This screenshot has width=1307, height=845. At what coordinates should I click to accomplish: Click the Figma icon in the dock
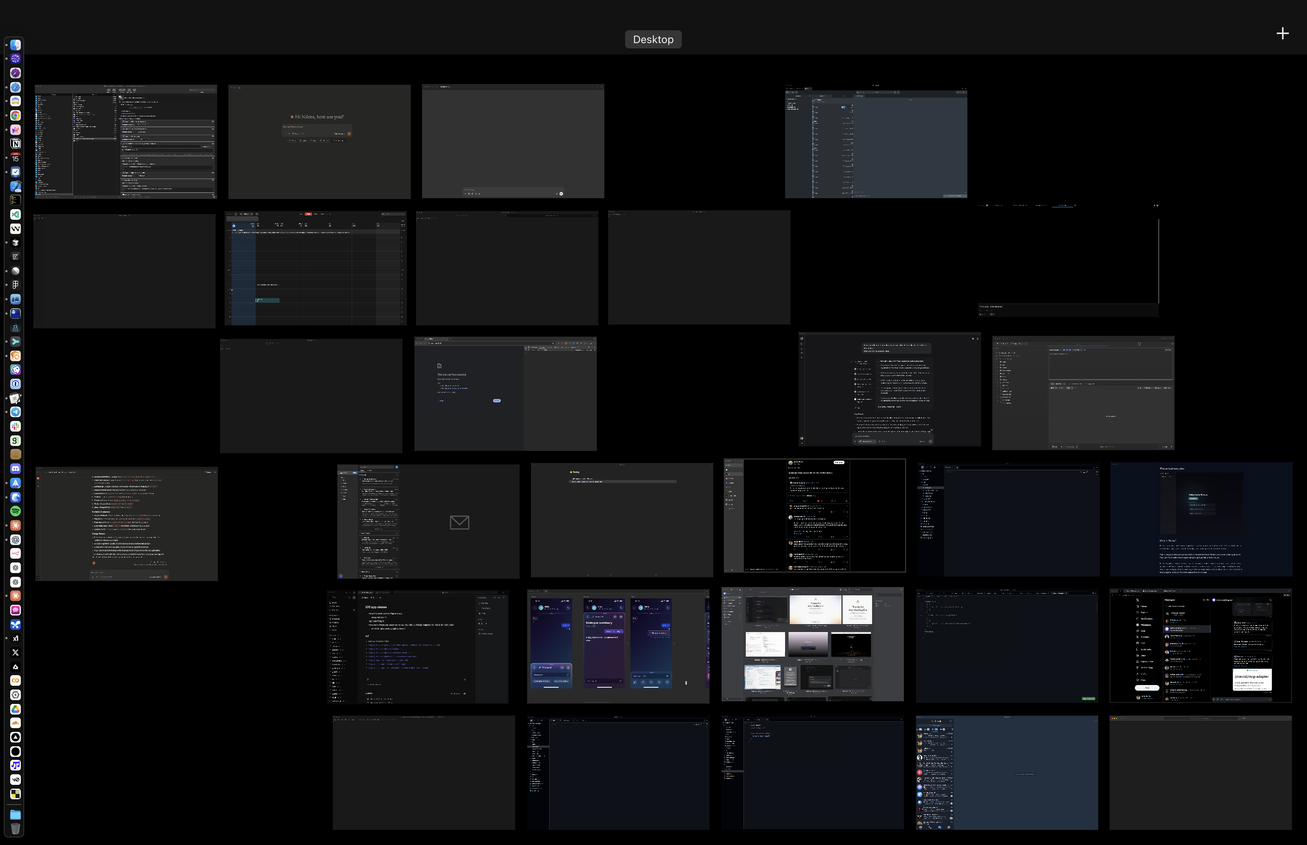(16, 285)
